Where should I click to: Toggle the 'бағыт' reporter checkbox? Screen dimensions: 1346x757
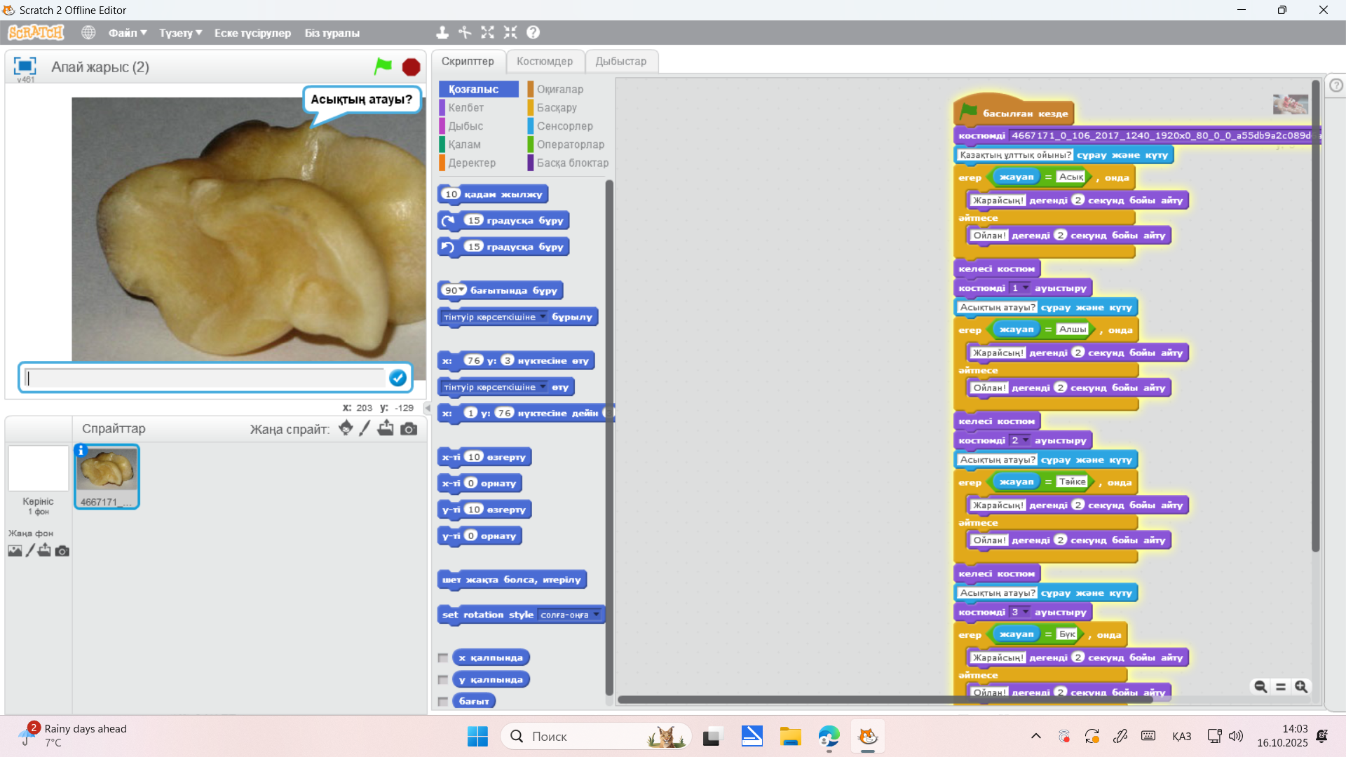tap(443, 701)
